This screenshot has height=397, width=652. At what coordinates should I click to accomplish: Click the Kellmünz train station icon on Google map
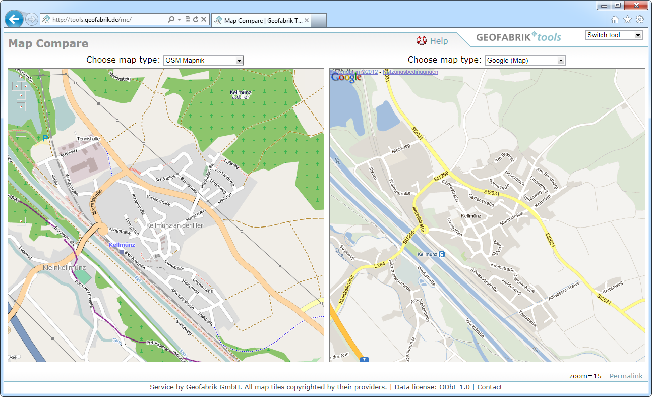[441, 255]
